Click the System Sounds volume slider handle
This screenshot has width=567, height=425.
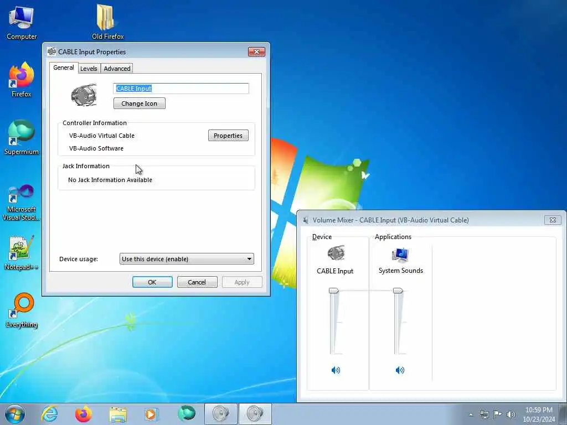[x=398, y=291]
